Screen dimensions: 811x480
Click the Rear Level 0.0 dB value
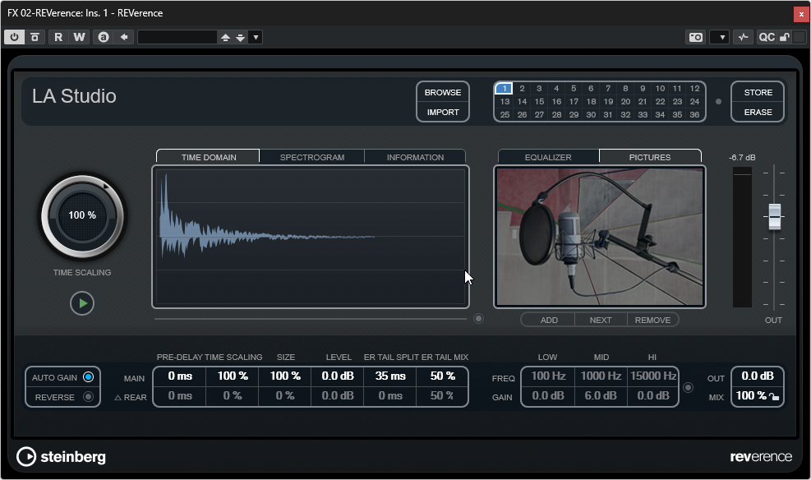point(338,395)
